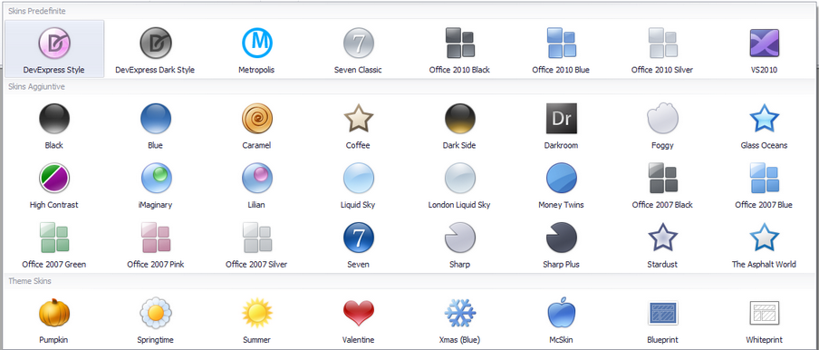Choose the Coffee star skin
819x350 pixels.
359,125
